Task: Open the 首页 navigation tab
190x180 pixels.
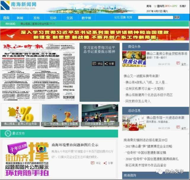Action: 6,18
